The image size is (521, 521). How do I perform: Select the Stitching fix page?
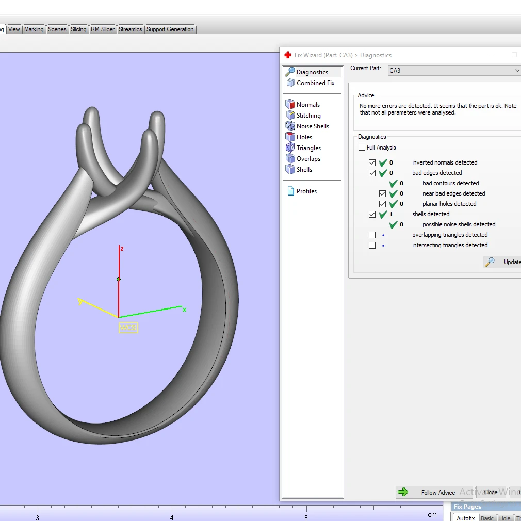pyautogui.click(x=307, y=115)
